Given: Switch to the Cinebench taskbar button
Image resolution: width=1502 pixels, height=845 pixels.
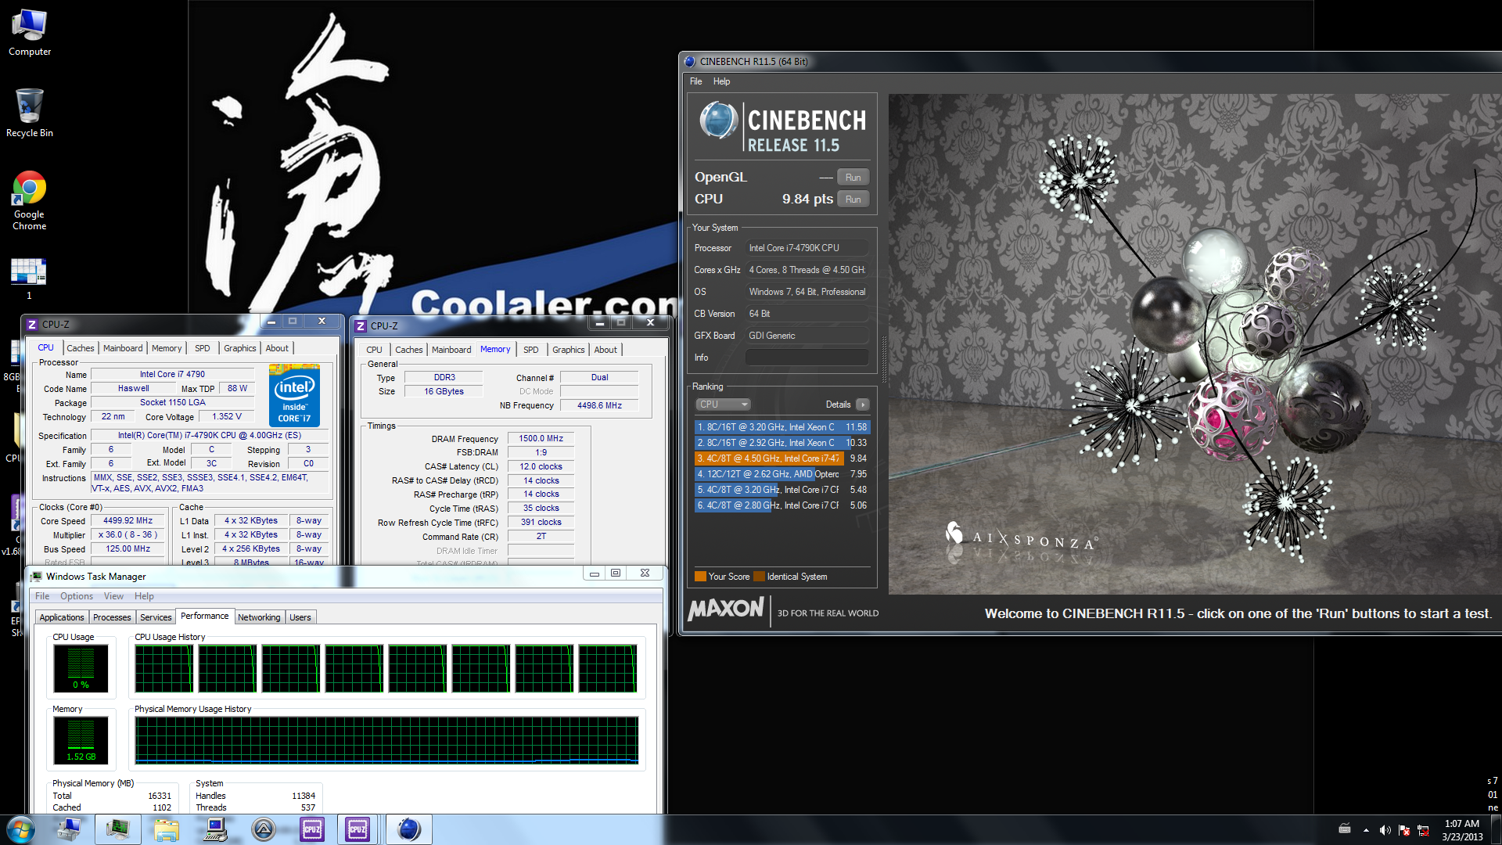Looking at the screenshot, I should [x=408, y=829].
